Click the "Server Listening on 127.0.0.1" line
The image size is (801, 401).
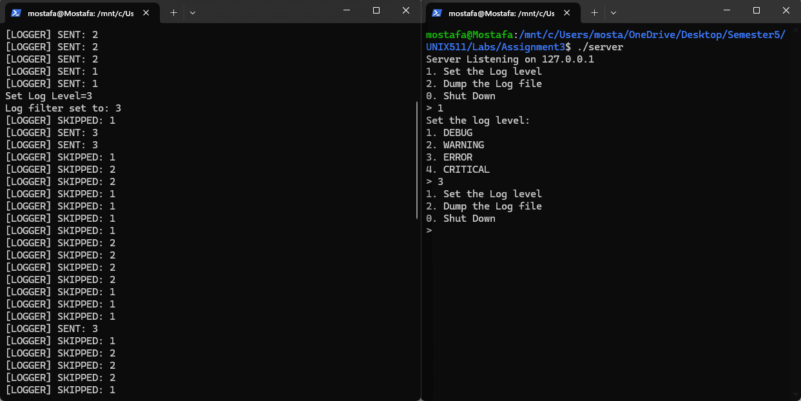pos(510,59)
